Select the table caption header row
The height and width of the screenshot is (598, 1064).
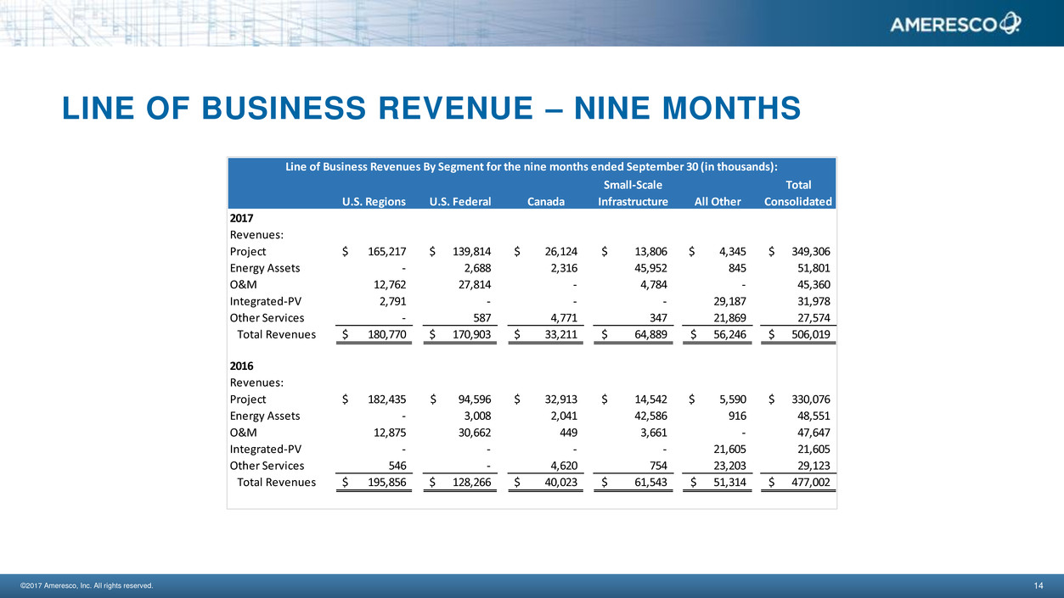point(532,167)
